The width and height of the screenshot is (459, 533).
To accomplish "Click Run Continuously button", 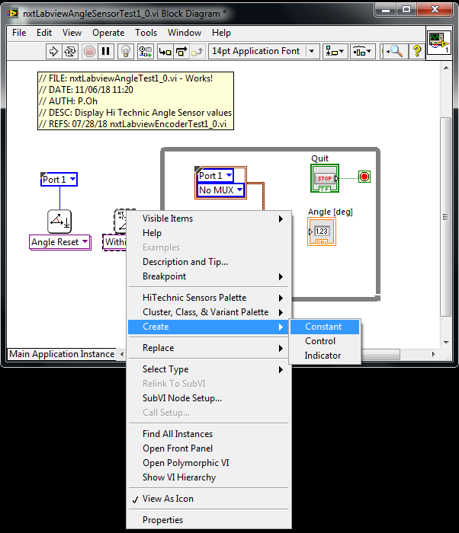I will tap(70, 51).
